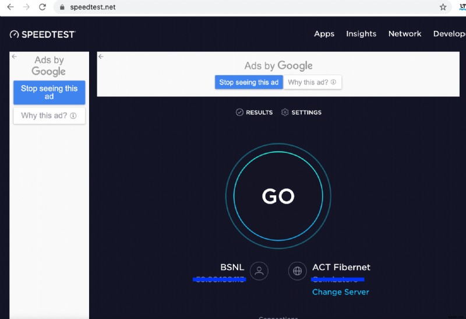Click Why this ad? in the top banner
This screenshot has height=319, width=466.
pyautogui.click(x=312, y=82)
